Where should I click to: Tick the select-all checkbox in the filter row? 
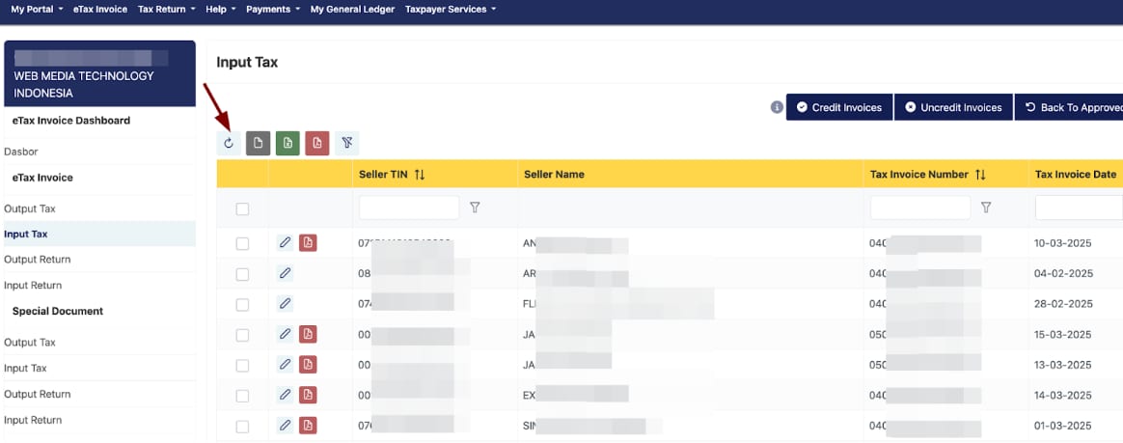pyautogui.click(x=242, y=208)
